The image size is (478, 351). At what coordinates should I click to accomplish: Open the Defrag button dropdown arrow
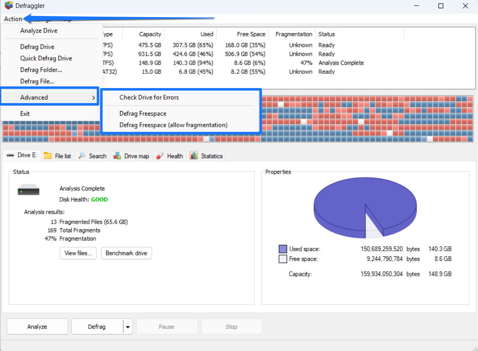(x=128, y=326)
